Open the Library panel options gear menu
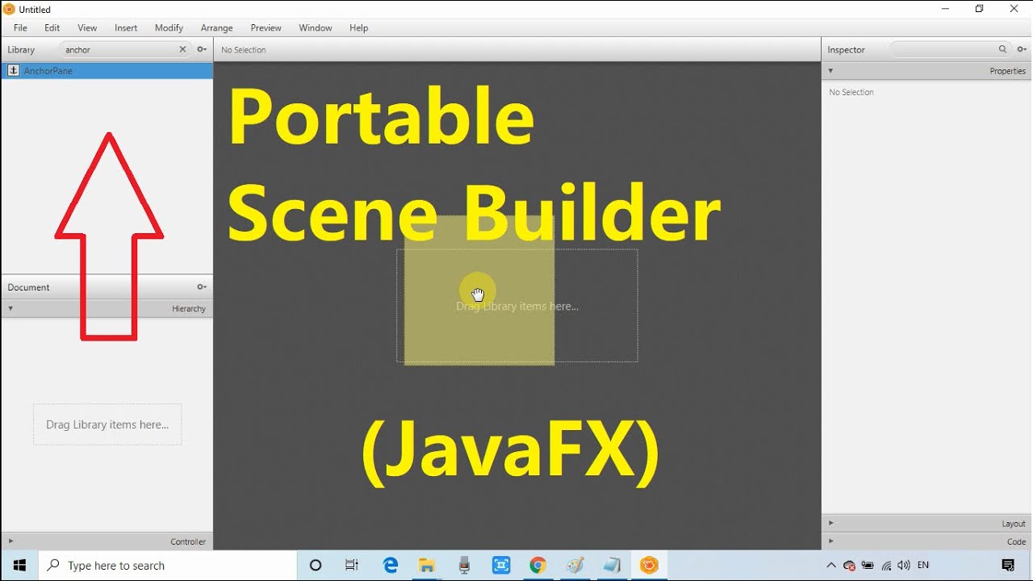Screen dimensions: 1033x581 (202, 49)
